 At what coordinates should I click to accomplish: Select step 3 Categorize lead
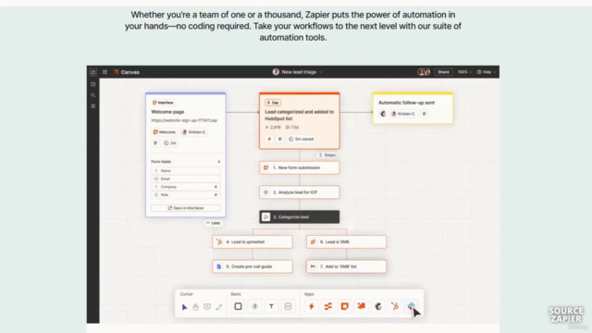point(300,217)
